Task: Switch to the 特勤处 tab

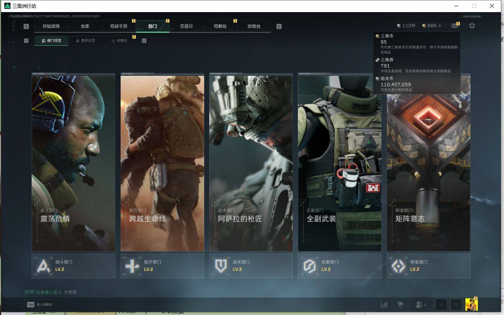Action: [220, 26]
